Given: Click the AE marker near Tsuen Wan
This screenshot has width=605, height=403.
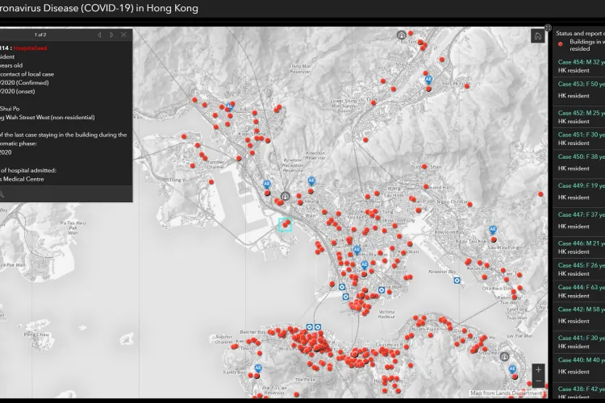Looking at the screenshot, I should (x=230, y=106).
